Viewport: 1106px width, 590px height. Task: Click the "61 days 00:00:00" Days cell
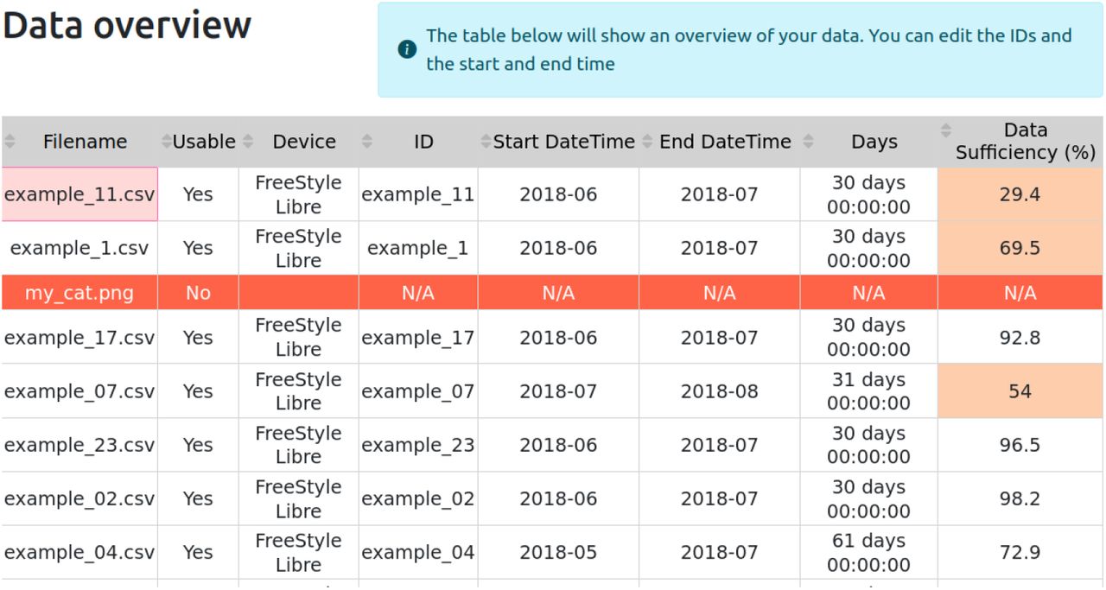868,552
